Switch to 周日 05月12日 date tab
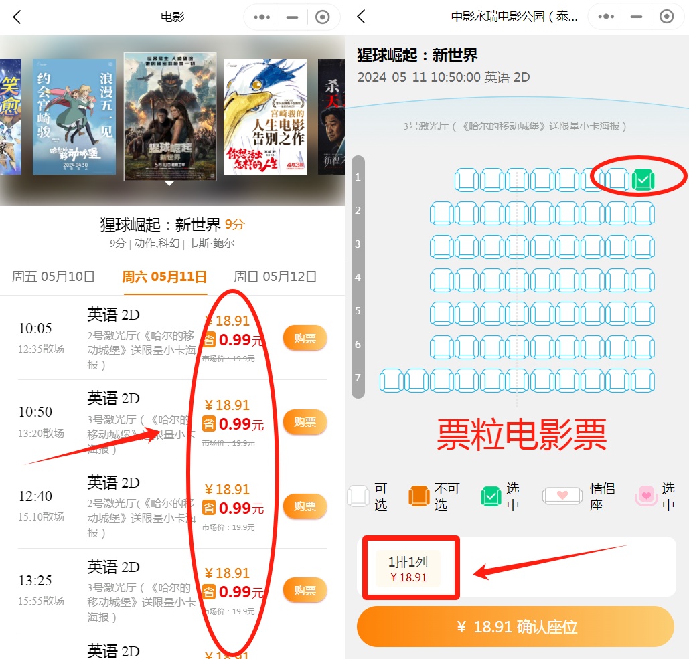689x659 pixels. [x=275, y=276]
